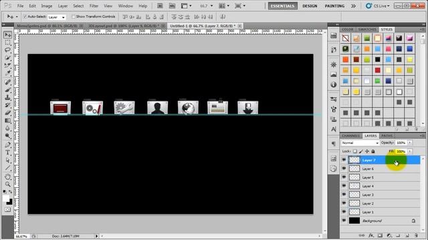Select the Horizontal Type tool
Image resolution: width=428 pixels, height=240 pixels.
(x=7, y=153)
